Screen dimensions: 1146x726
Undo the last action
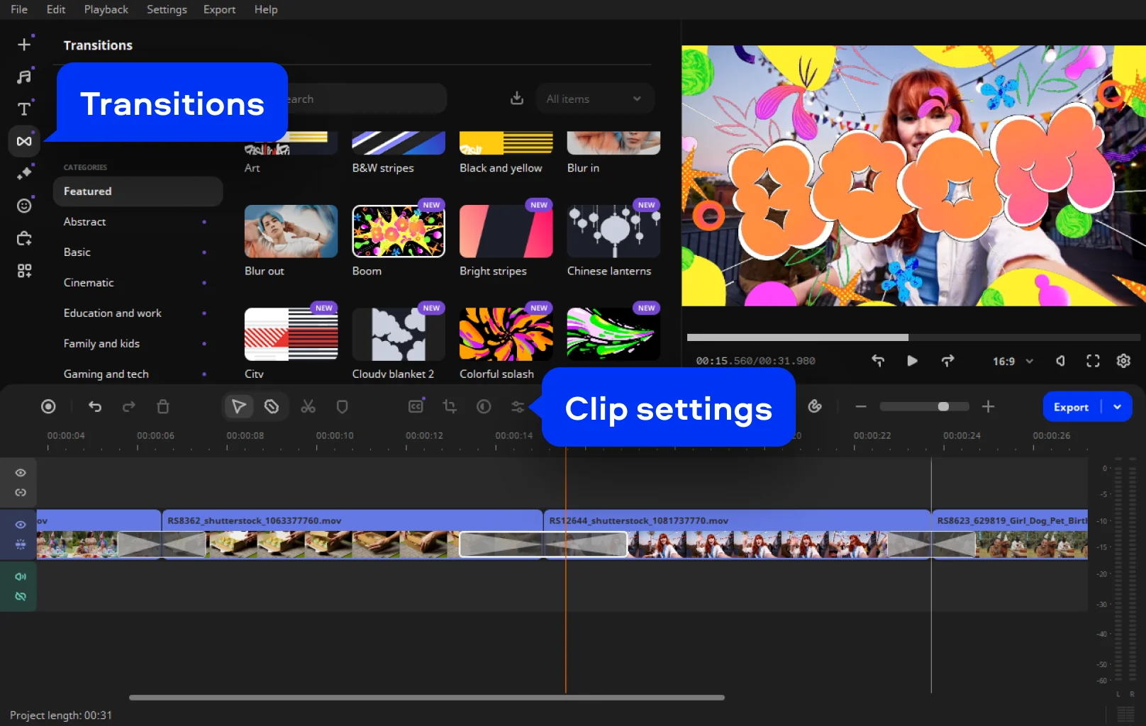tap(95, 407)
